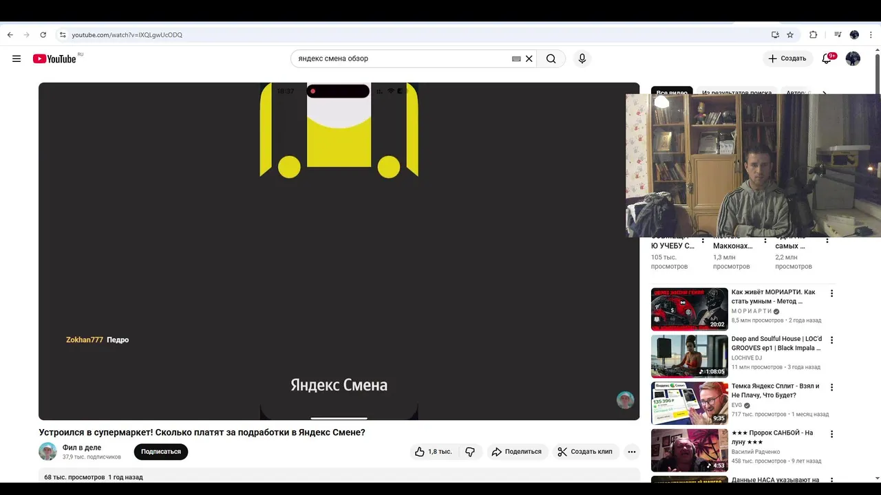
Task: Click Создать клип button
Action: click(x=585, y=452)
